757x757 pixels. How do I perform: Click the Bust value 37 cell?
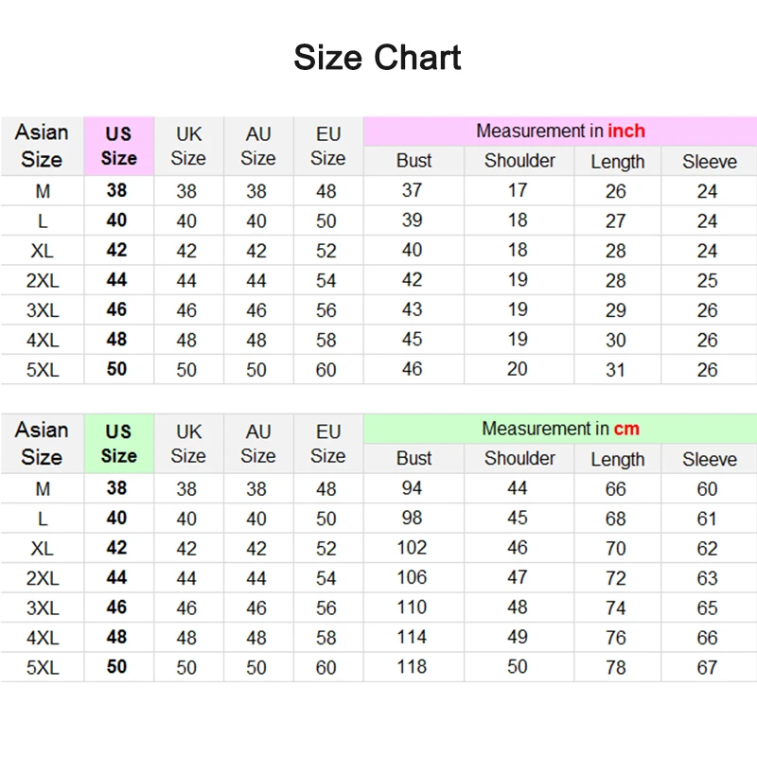[414, 191]
